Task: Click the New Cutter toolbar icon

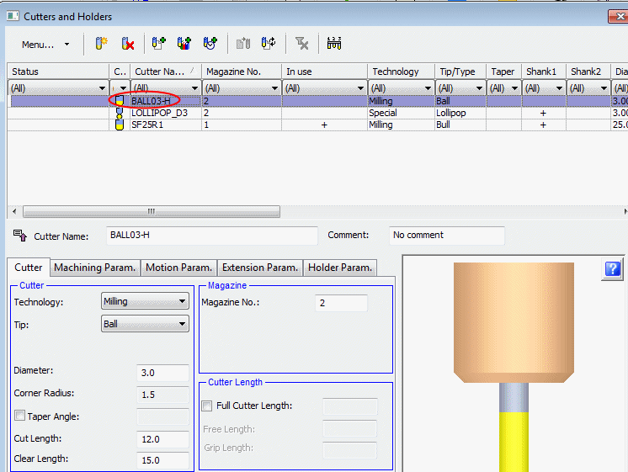Action: pos(102,44)
